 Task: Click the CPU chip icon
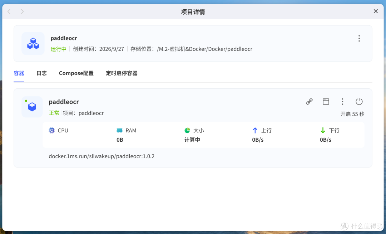52,130
